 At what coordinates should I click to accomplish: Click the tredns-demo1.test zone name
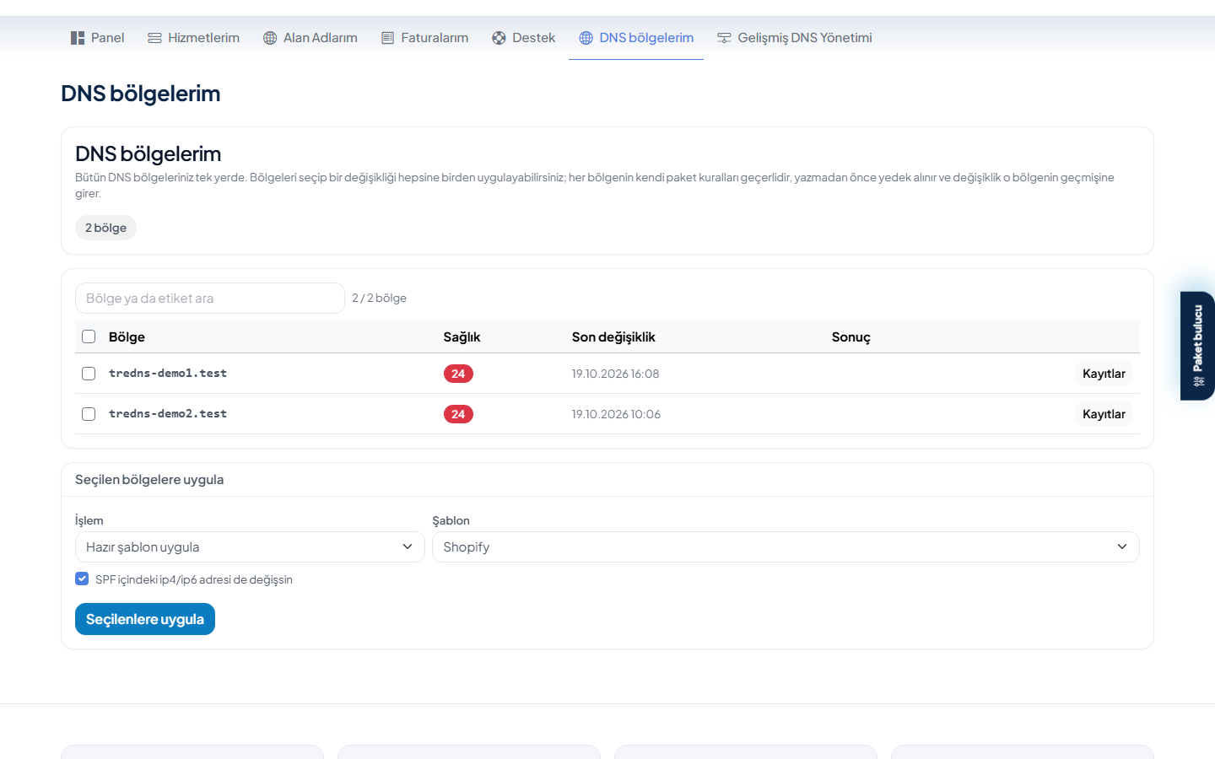pyautogui.click(x=168, y=374)
